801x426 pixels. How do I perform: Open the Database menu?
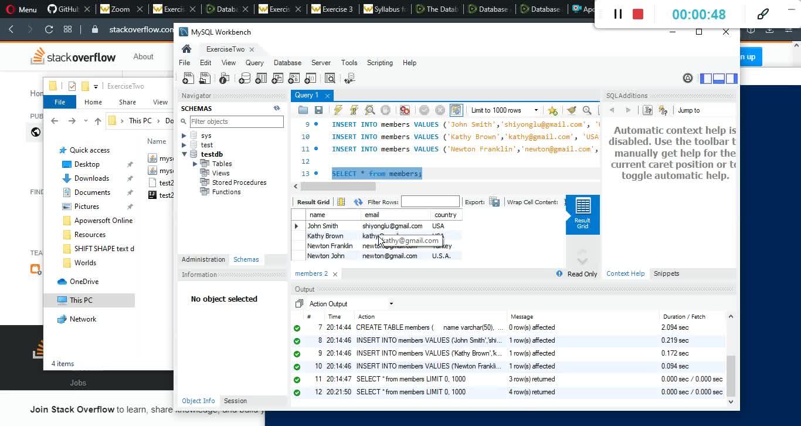click(287, 63)
